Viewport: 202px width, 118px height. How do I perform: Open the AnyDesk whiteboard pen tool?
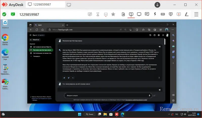click(x=187, y=14)
